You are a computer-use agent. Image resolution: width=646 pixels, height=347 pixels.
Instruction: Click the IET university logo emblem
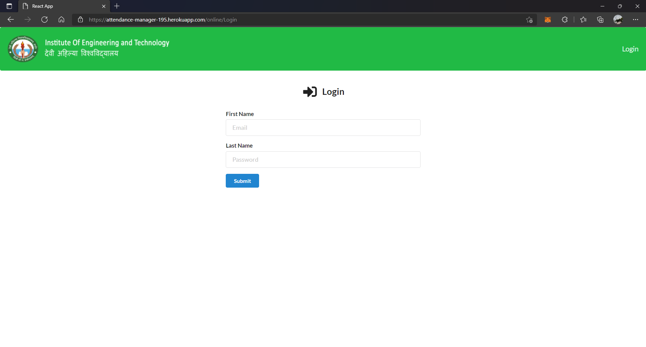click(22, 49)
